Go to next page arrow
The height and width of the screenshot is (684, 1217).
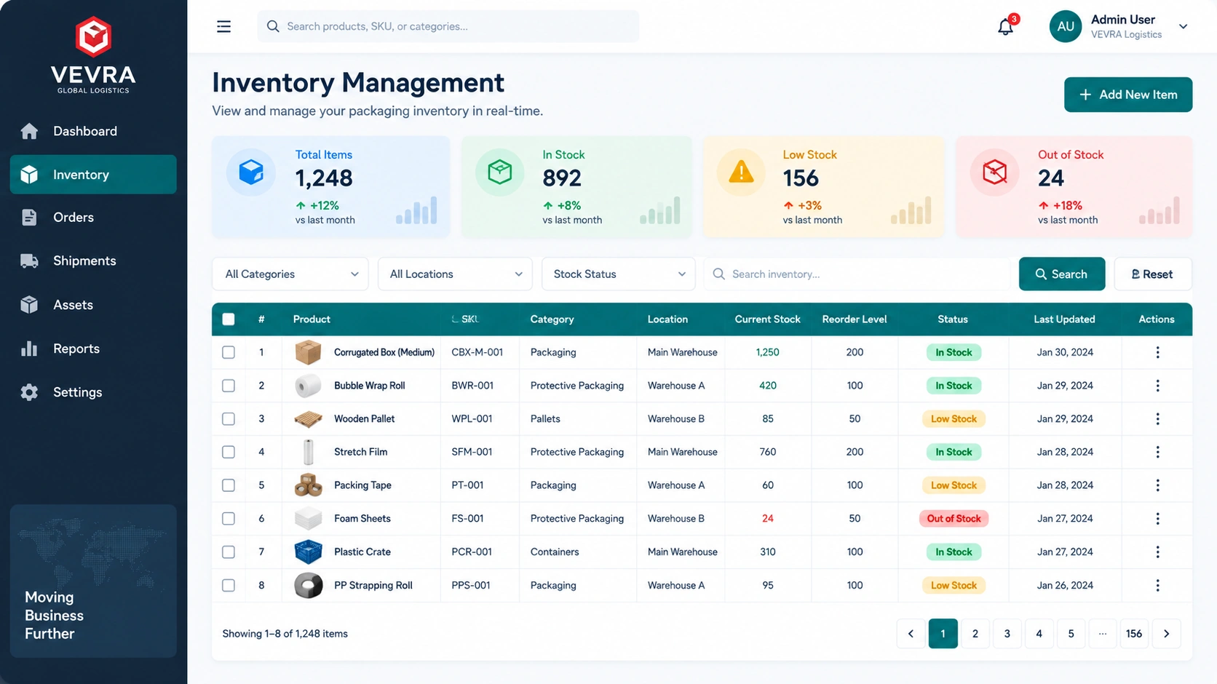tap(1166, 634)
